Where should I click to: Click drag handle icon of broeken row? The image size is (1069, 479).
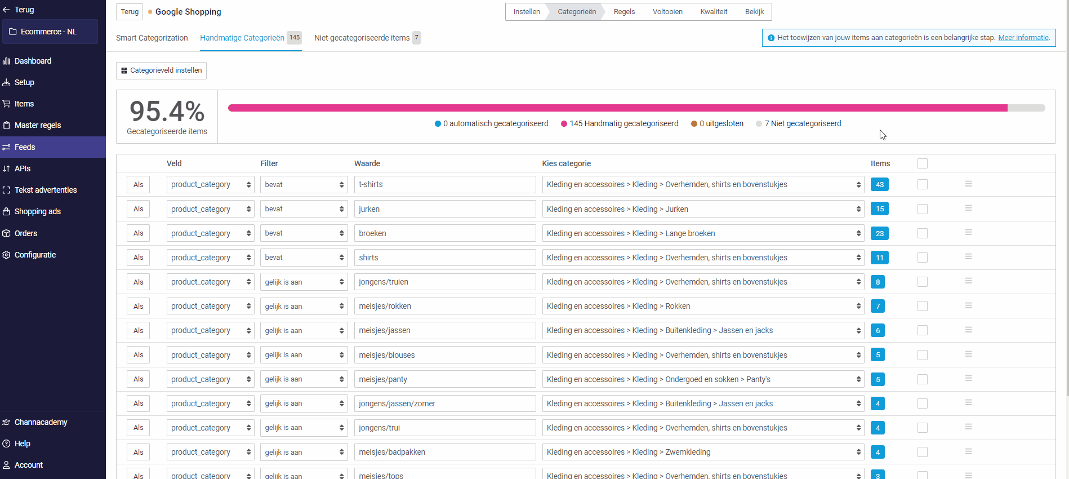tap(969, 232)
